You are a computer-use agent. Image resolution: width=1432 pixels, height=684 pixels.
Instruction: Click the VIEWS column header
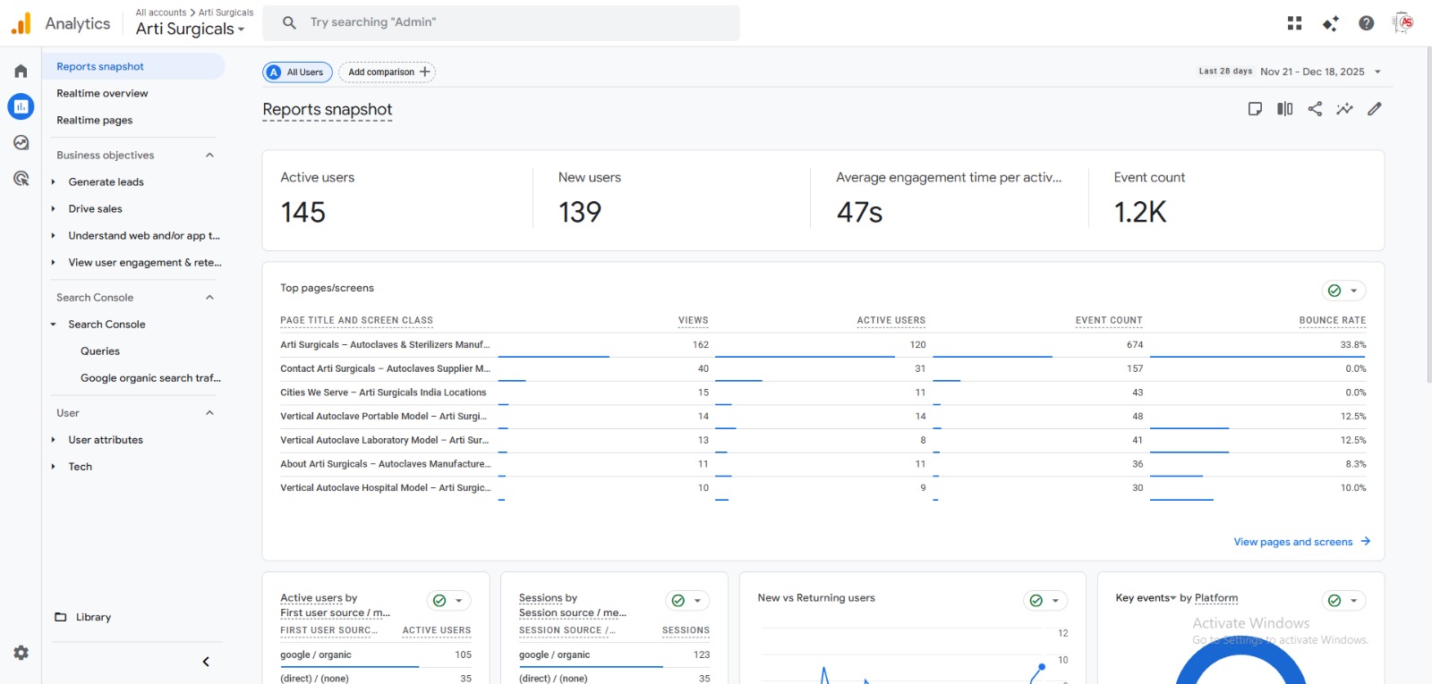point(694,320)
